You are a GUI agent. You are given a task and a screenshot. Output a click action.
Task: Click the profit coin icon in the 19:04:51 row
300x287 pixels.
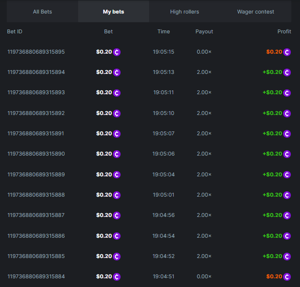[x=287, y=277]
